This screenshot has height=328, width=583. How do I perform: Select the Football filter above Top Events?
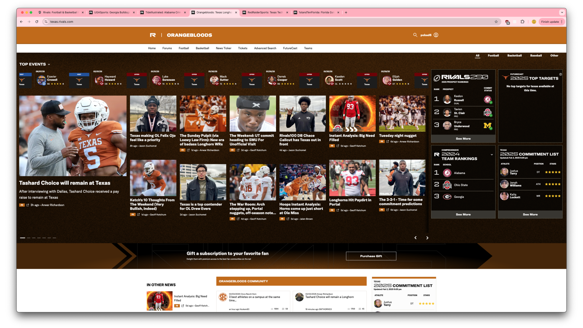pyautogui.click(x=493, y=56)
